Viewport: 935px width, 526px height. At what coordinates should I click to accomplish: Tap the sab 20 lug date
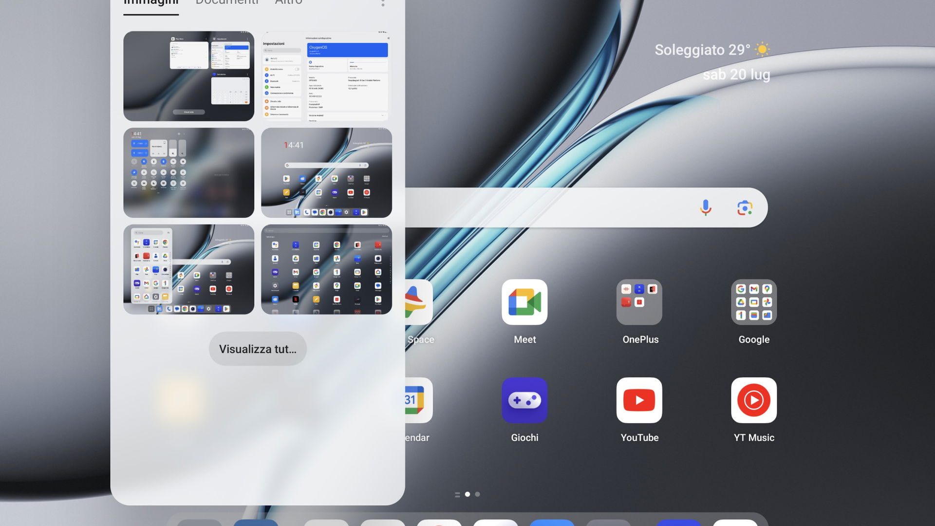(736, 75)
